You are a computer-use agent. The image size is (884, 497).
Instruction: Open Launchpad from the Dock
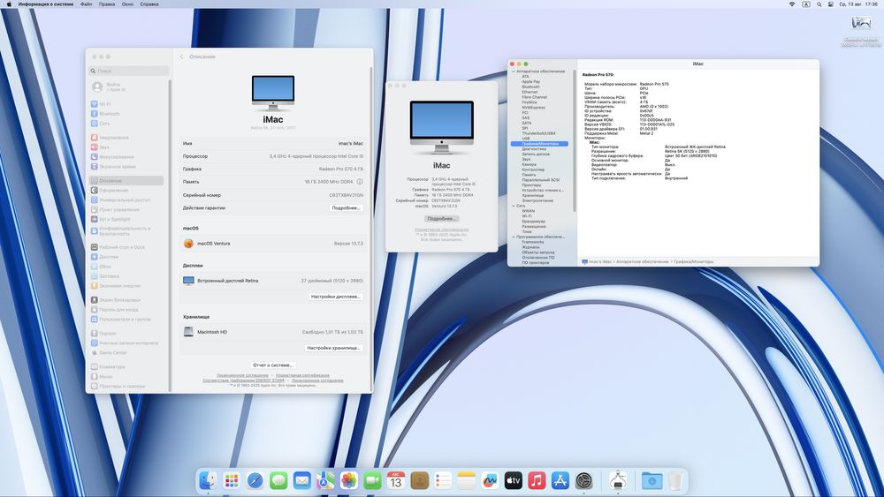232,481
